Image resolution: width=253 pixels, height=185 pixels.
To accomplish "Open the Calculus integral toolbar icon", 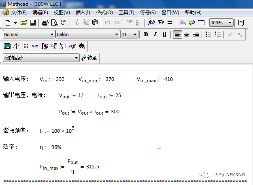I will tap(45, 46).
